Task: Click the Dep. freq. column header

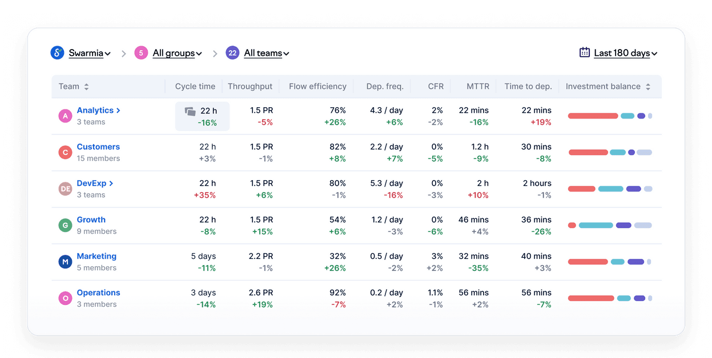Action: click(x=385, y=87)
